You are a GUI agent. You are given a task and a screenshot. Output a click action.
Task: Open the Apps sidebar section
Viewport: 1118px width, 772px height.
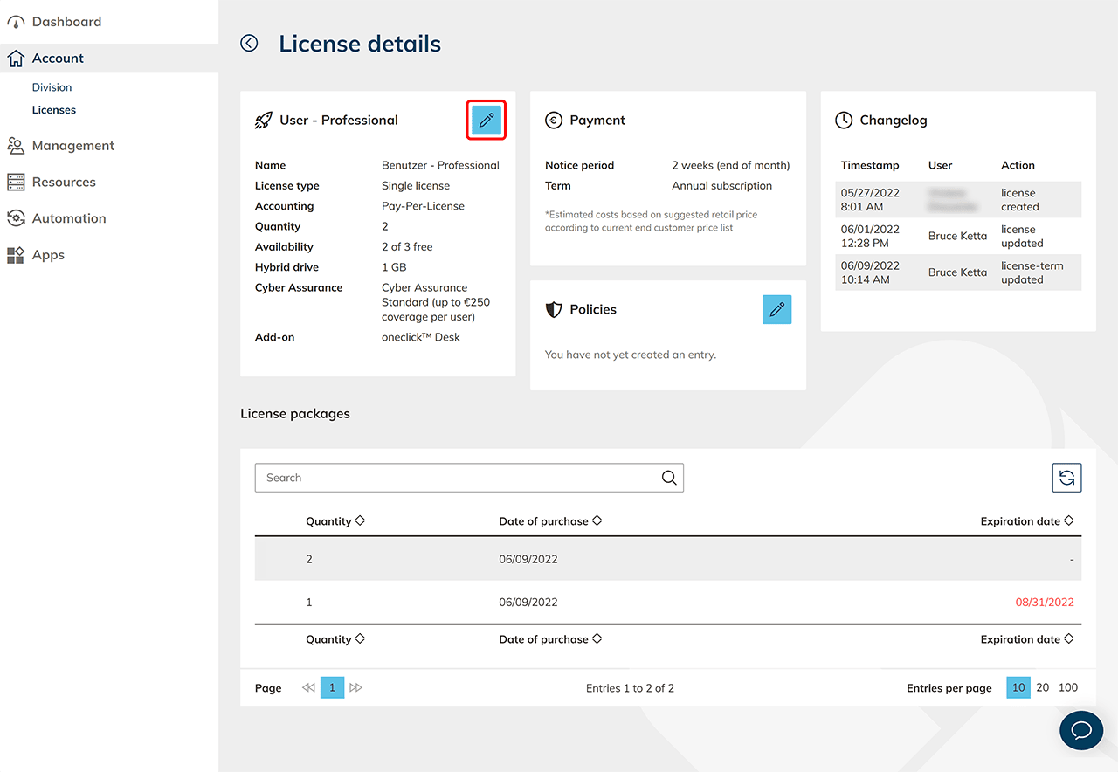point(48,255)
